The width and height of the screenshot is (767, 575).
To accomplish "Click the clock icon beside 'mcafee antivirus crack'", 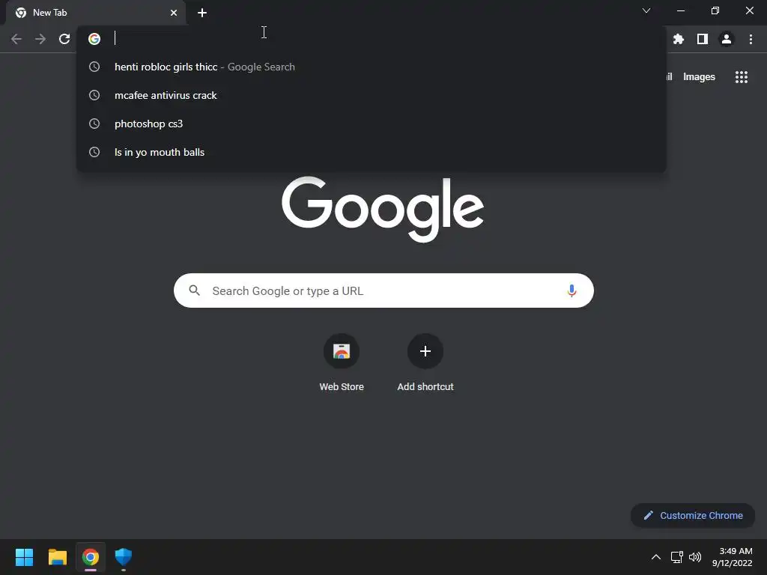I will (94, 95).
